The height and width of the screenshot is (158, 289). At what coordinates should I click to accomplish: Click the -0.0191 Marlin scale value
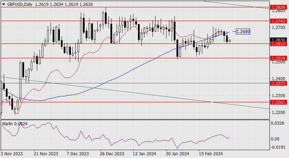(x=277, y=147)
